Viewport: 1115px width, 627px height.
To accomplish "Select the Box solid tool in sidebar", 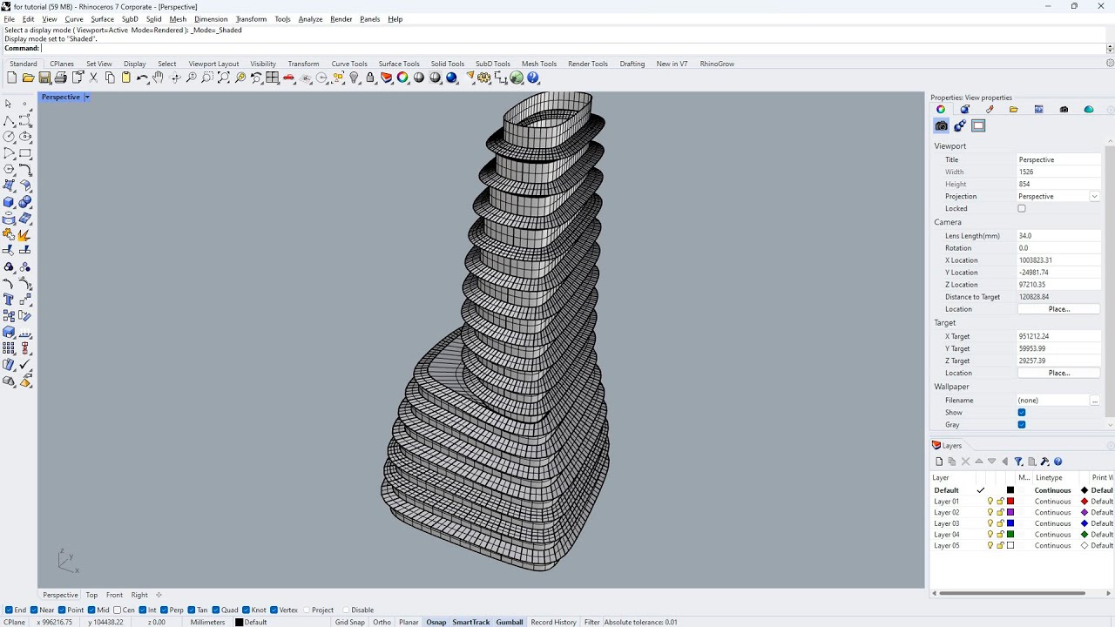I will pos(9,202).
